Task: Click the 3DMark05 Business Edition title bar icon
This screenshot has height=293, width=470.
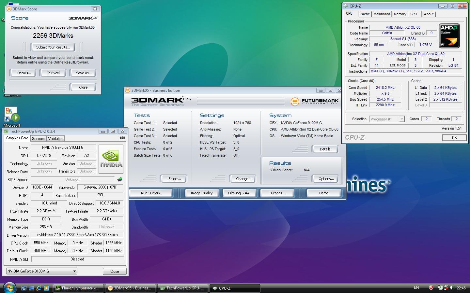Action: (x=128, y=90)
